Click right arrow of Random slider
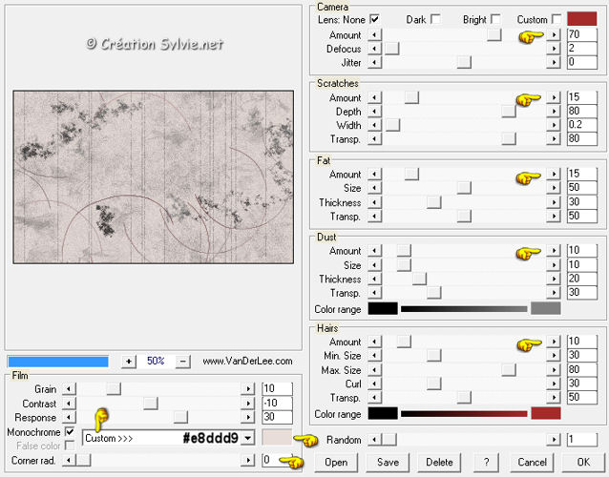The height and width of the screenshot is (477, 609). [x=553, y=440]
